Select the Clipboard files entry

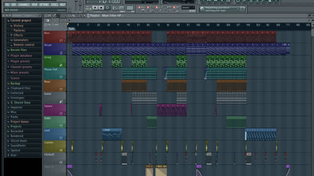(21, 88)
